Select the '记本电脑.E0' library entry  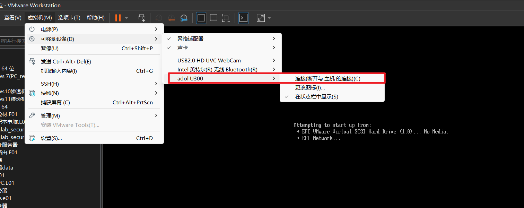(12, 122)
